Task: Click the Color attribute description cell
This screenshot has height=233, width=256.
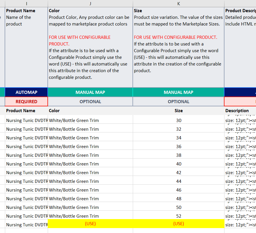Action: coord(90,47)
